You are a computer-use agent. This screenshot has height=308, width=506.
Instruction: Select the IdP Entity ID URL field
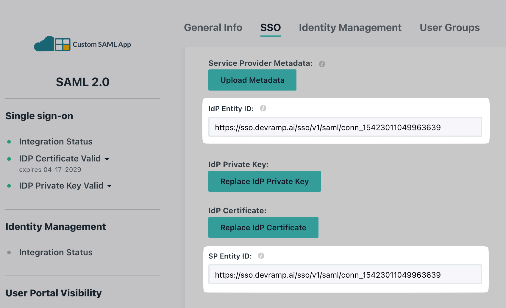point(345,127)
